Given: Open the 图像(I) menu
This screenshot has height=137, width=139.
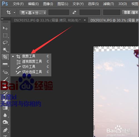Looking at the screenshot, I should (x=48, y=4).
